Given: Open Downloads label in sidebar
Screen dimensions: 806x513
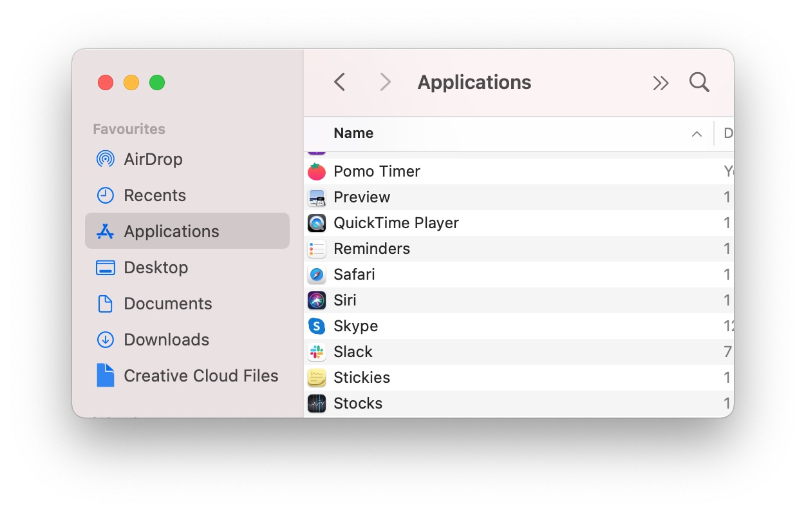Looking at the screenshot, I should pyautogui.click(x=166, y=340).
